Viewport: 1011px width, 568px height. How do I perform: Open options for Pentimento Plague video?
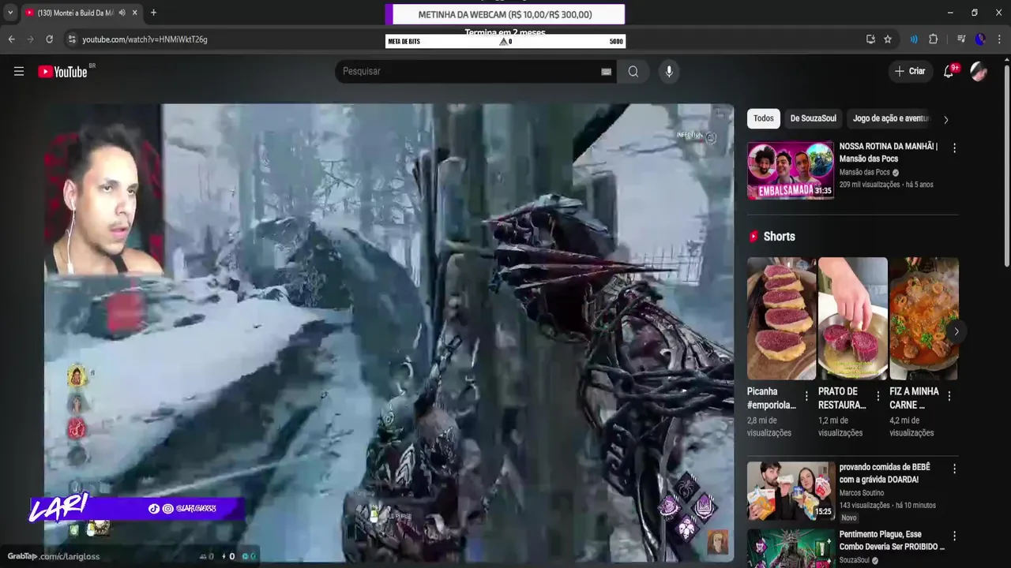click(954, 536)
